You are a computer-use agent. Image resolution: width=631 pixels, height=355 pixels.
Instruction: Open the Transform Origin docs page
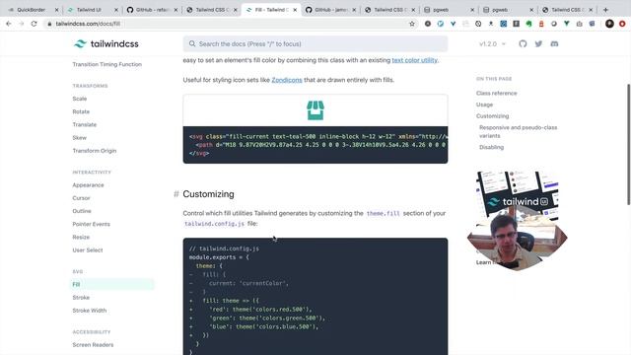95,151
